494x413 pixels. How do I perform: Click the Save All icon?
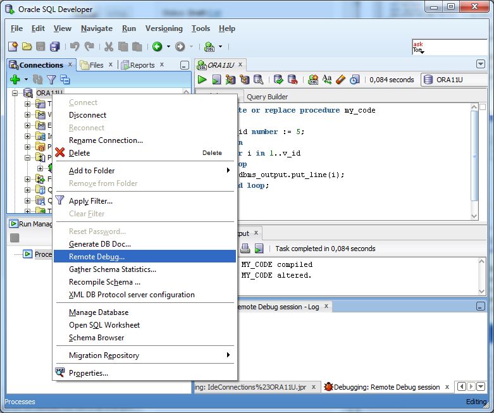tap(55, 47)
